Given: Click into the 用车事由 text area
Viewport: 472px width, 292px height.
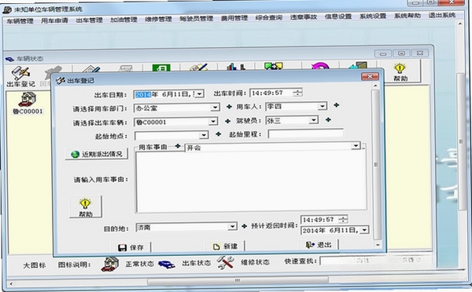Looking at the screenshot, I should click(x=251, y=181).
